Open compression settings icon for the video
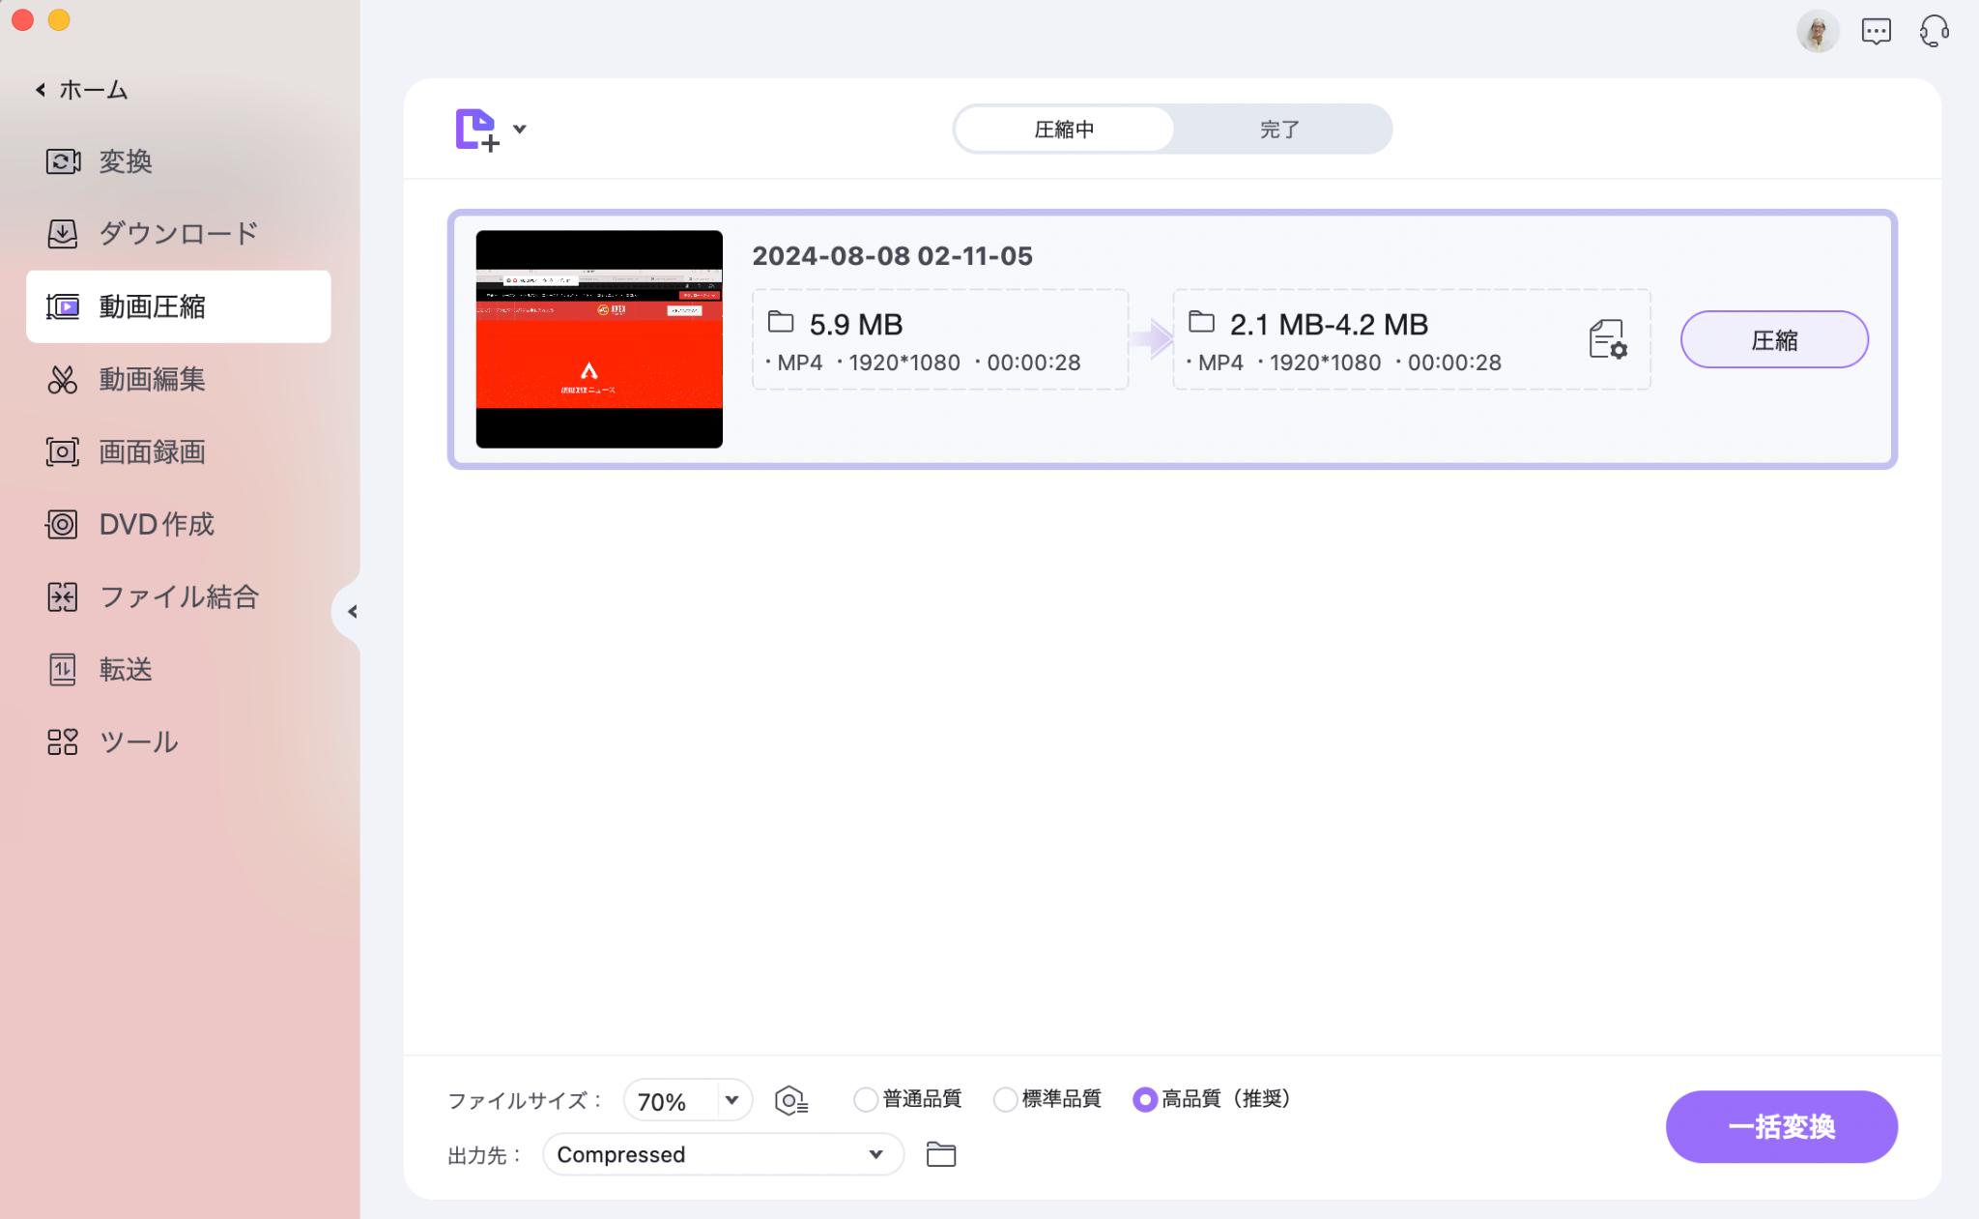This screenshot has width=1979, height=1219. (1608, 339)
